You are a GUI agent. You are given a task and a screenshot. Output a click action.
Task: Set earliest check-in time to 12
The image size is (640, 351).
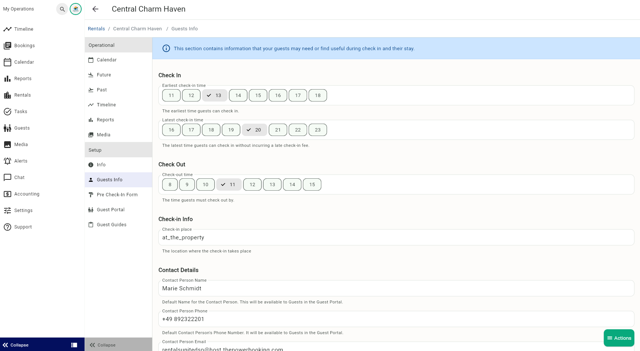coord(191,96)
